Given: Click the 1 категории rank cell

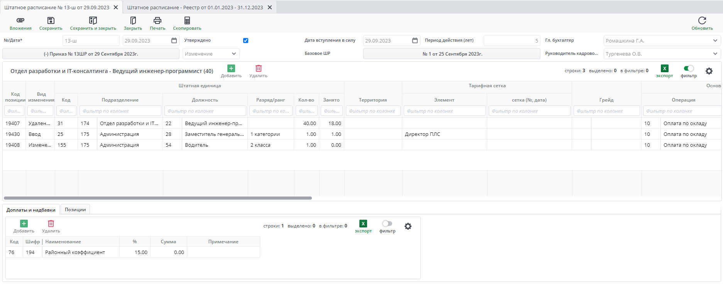Looking at the screenshot, I should 271,134.
